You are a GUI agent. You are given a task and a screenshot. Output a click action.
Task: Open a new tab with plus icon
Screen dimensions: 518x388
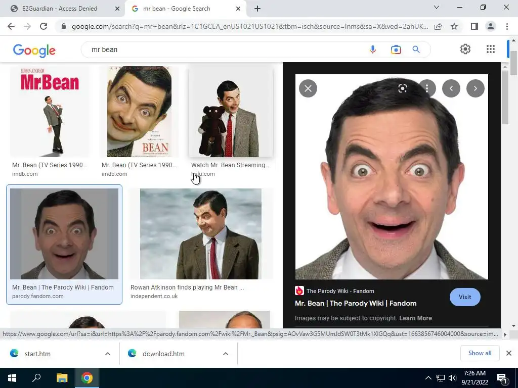tap(257, 9)
